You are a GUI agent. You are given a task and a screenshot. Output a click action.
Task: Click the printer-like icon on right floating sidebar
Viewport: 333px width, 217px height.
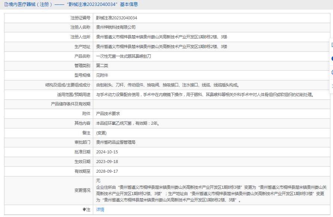[332, 72]
